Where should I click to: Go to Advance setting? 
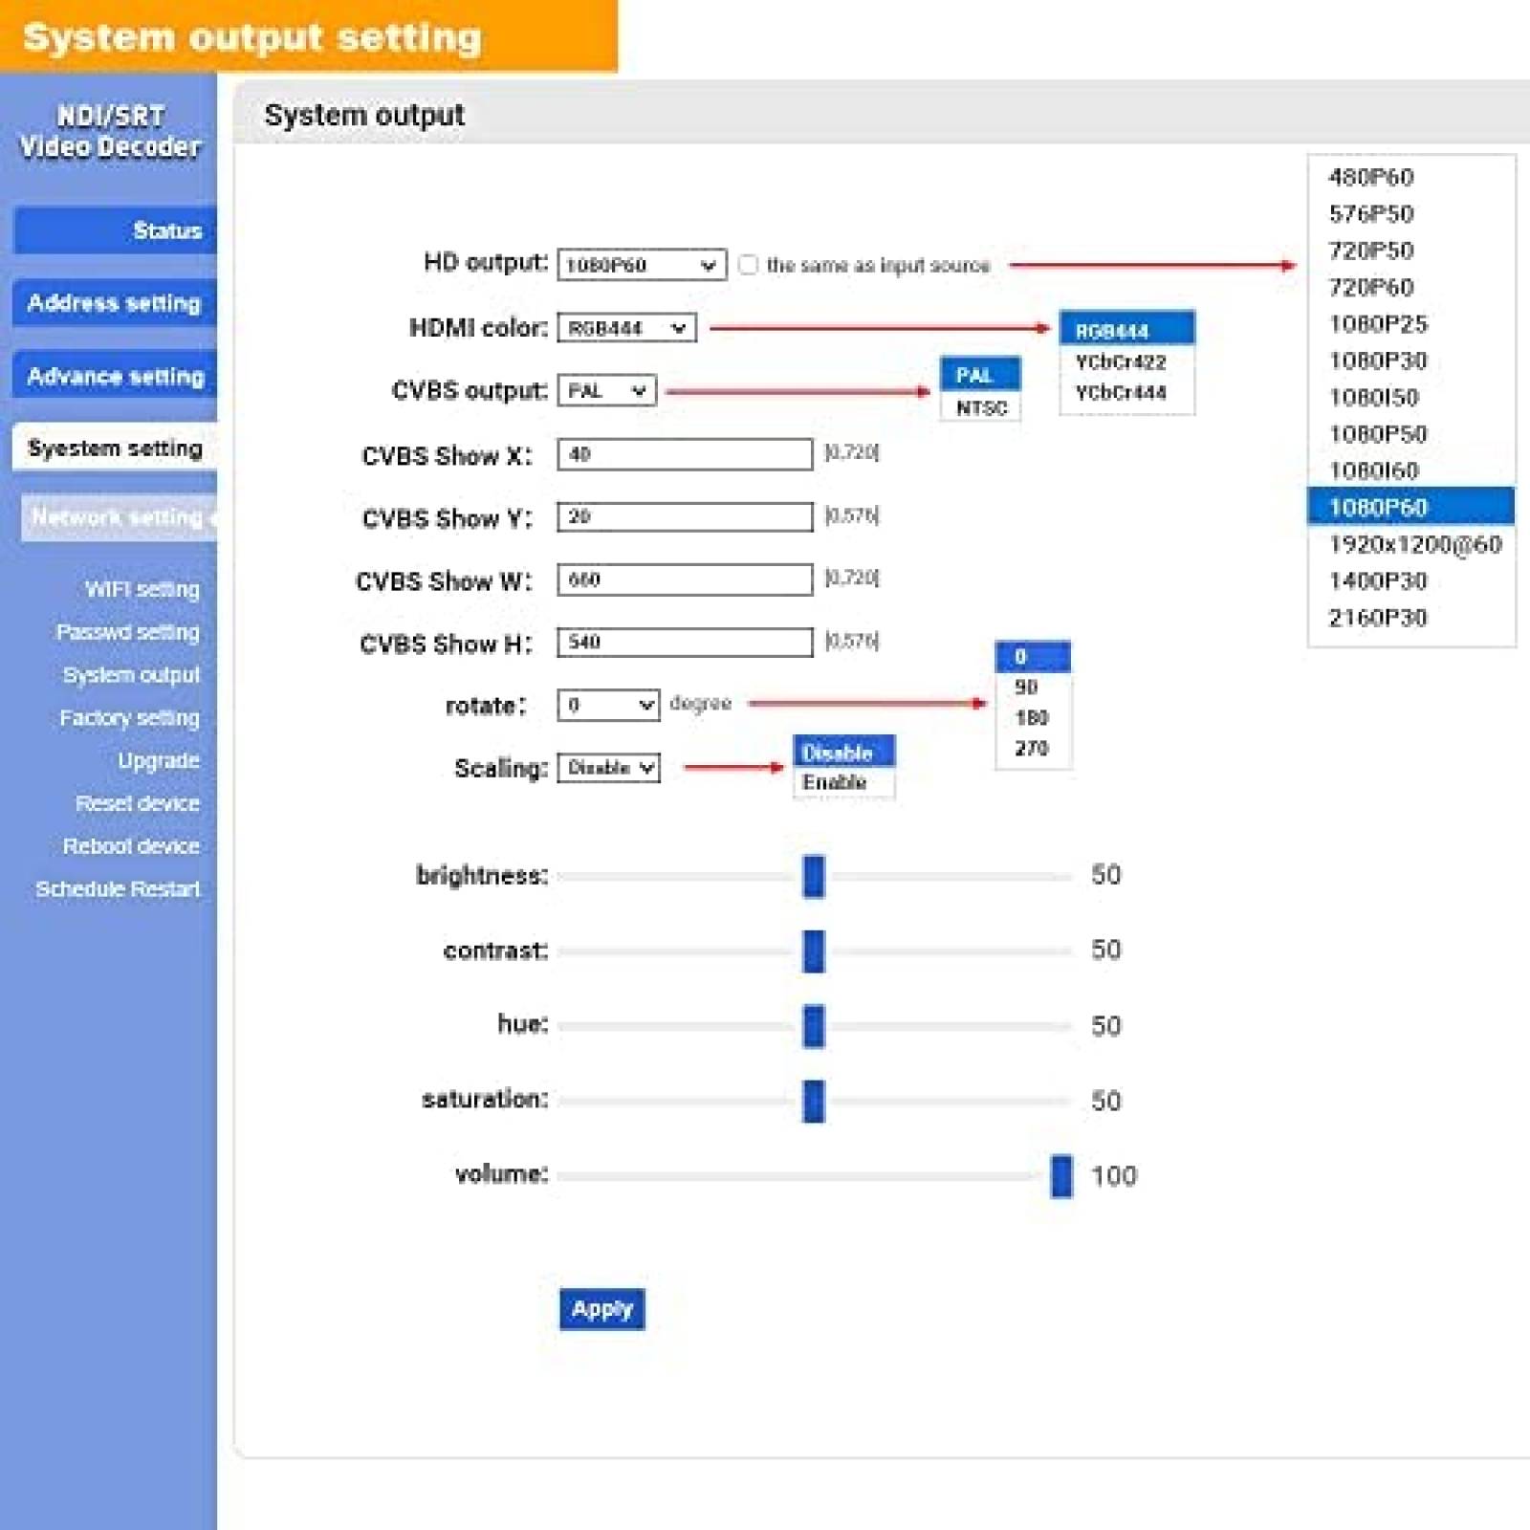[115, 377]
